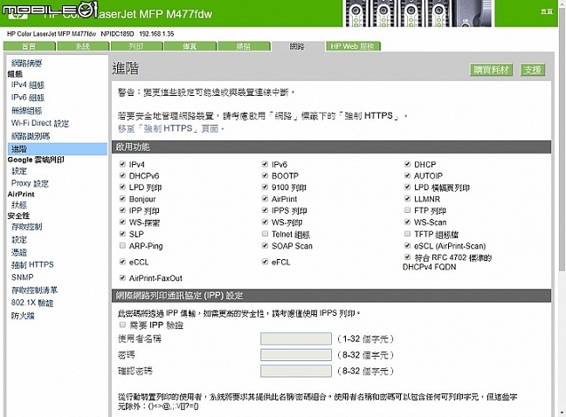Open the 首頁 tab

coord(29,46)
